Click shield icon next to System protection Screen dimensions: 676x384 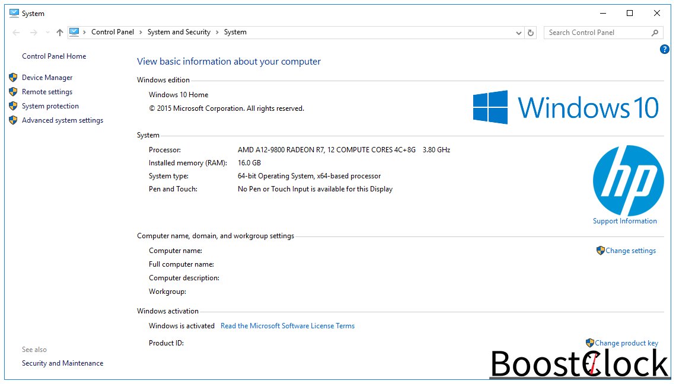point(13,106)
